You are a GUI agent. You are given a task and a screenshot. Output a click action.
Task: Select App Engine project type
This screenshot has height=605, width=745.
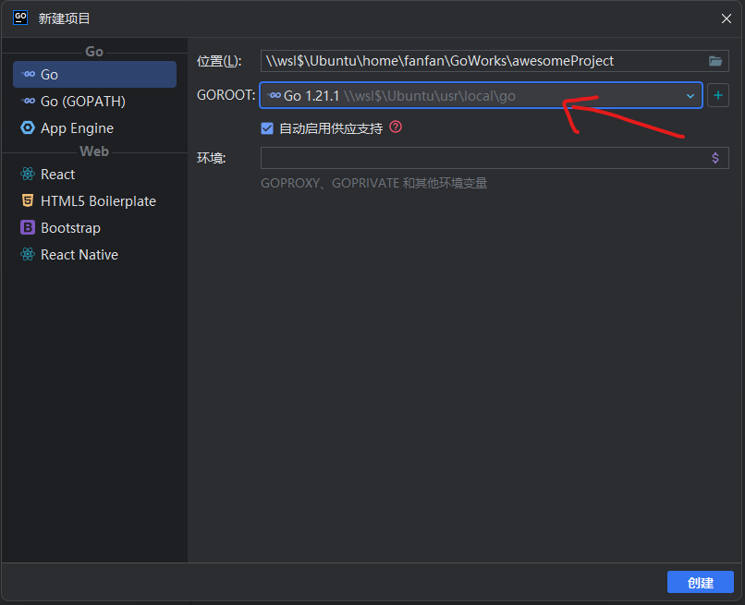(77, 127)
